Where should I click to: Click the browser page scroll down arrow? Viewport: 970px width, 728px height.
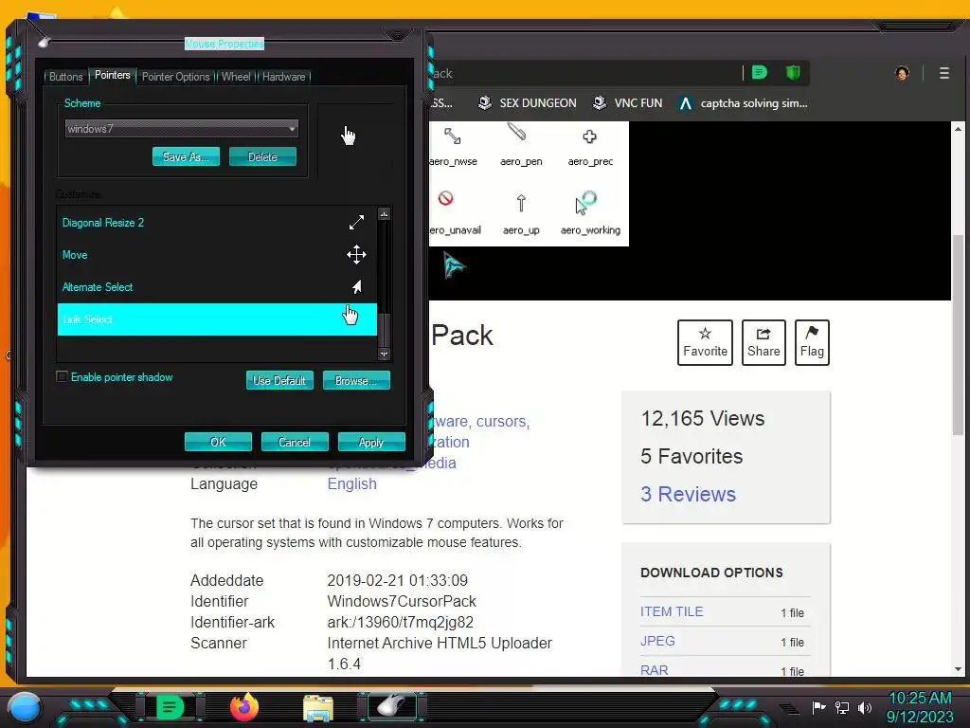pyautogui.click(x=958, y=669)
